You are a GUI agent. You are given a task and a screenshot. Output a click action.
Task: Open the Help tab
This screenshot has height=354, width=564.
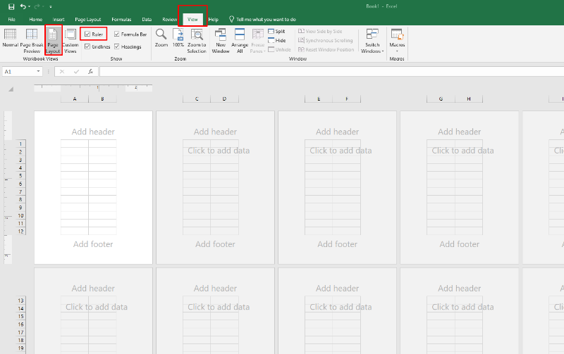[214, 20]
